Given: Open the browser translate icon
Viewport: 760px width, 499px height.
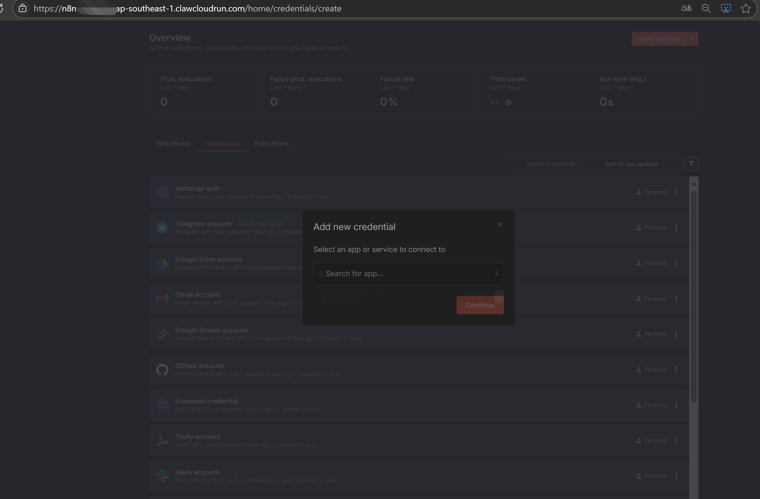Looking at the screenshot, I should pyautogui.click(x=686, y=9).
